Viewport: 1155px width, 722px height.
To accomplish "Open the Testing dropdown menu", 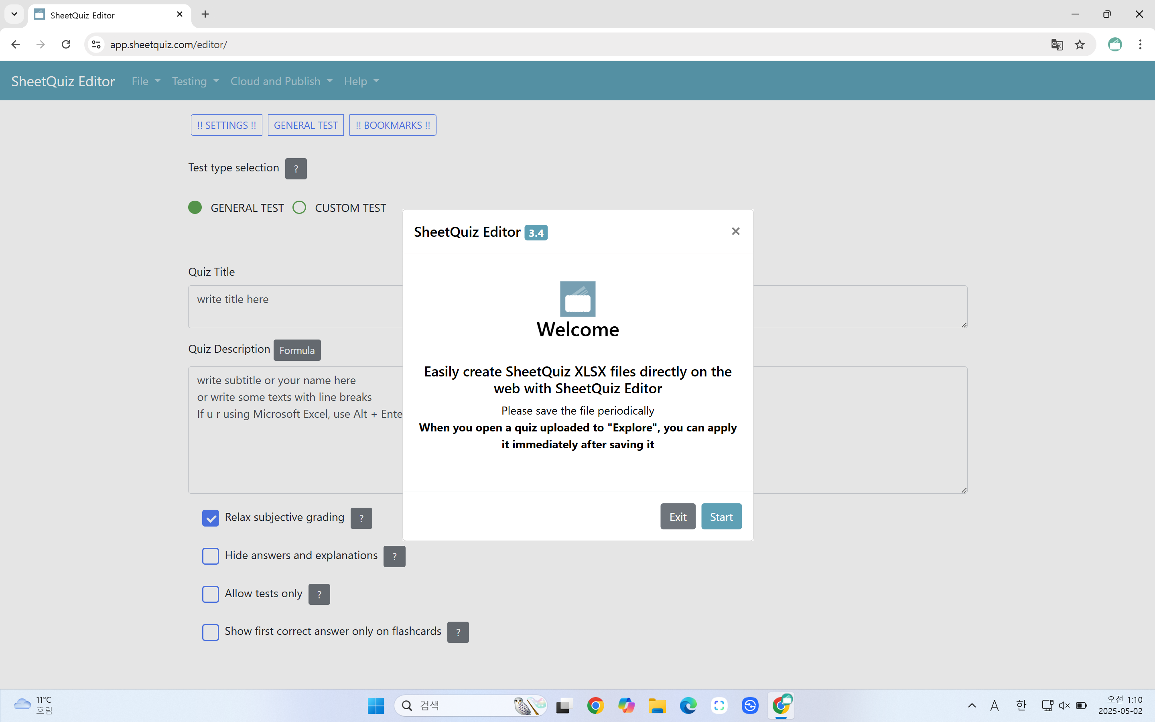I will click(195, 81).
